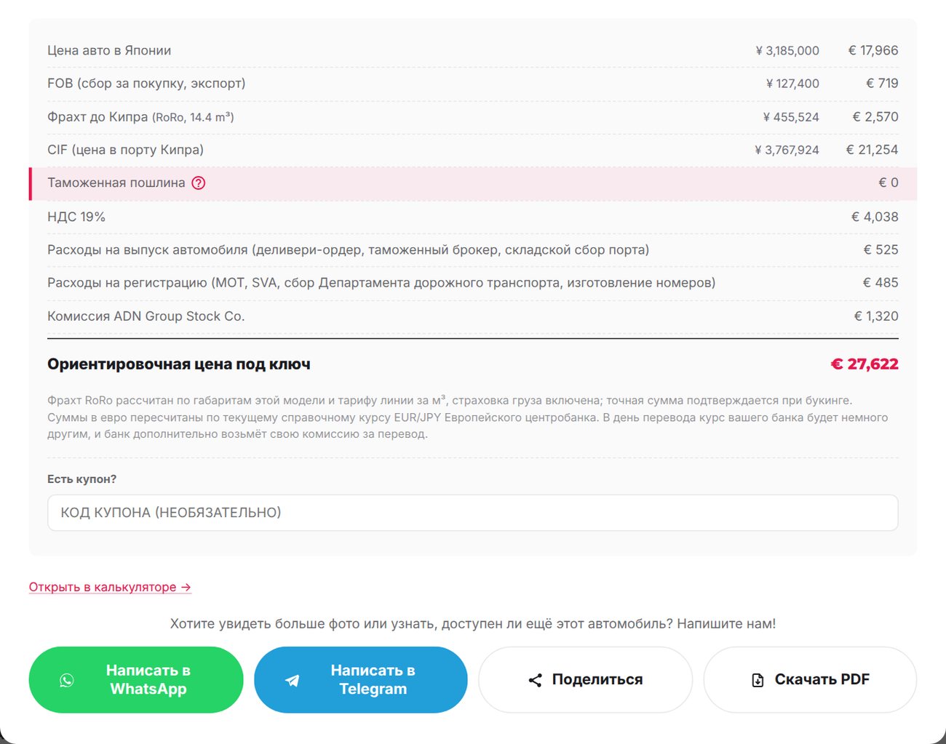Select the € 485 registration cost amount
The width and height of the screenshot is (946, 744).
[881, 283]
